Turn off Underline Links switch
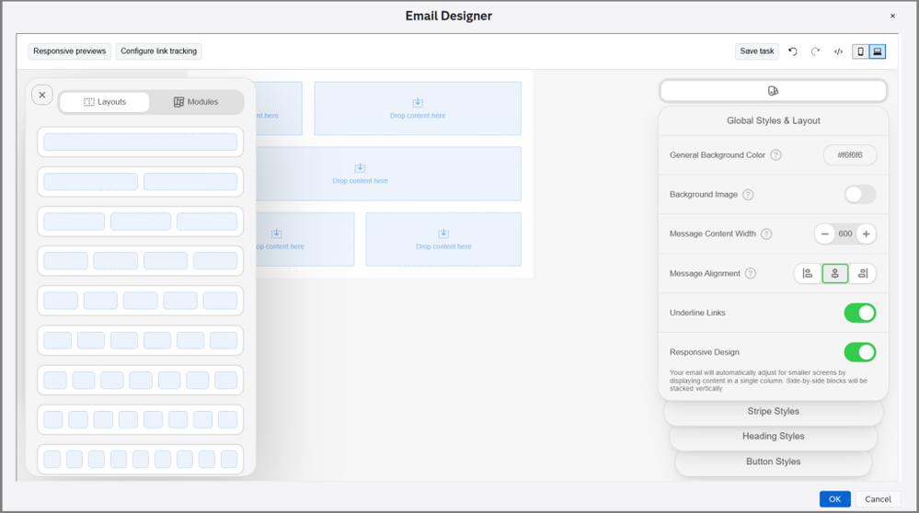Viewport: 919px width, 513px height. click(860, 313)
